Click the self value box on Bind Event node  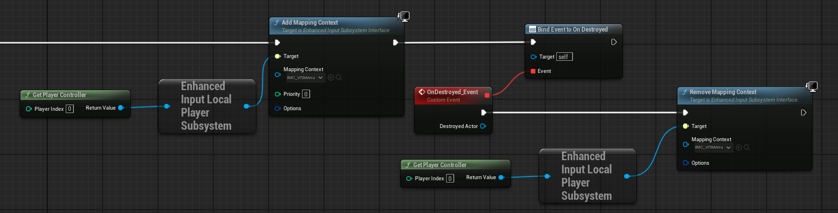(564, 57)
